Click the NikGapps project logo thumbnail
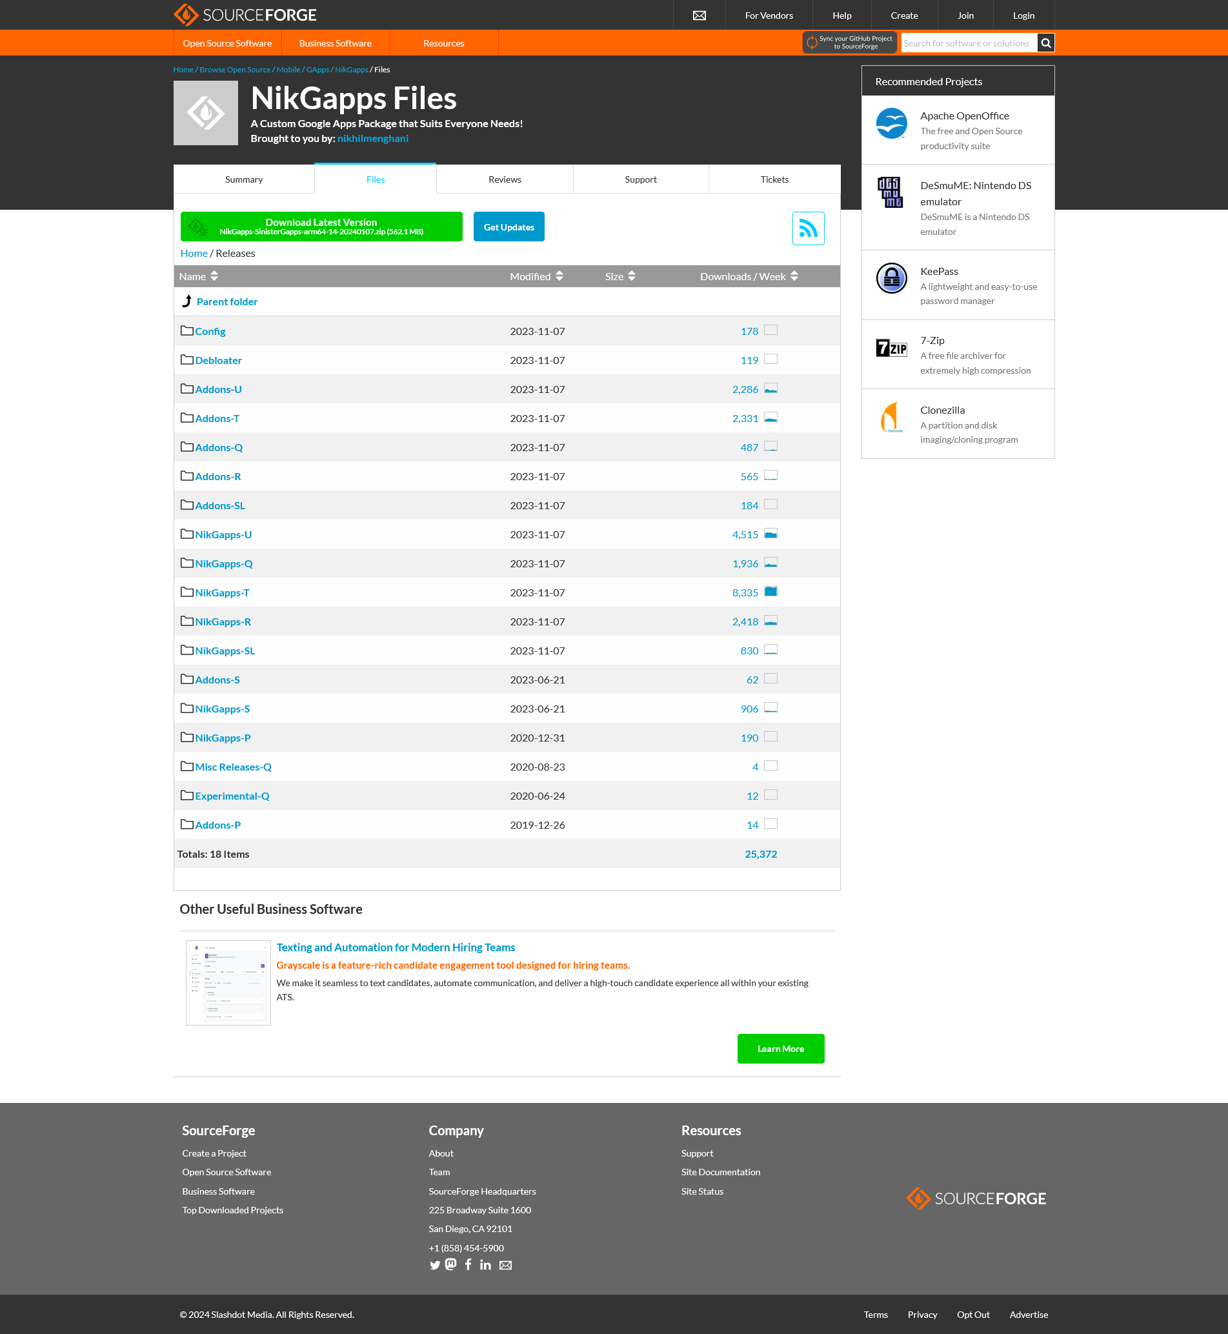This screenshot has height=1334, width=1228. pyautogui.click(x=206, y=113)
